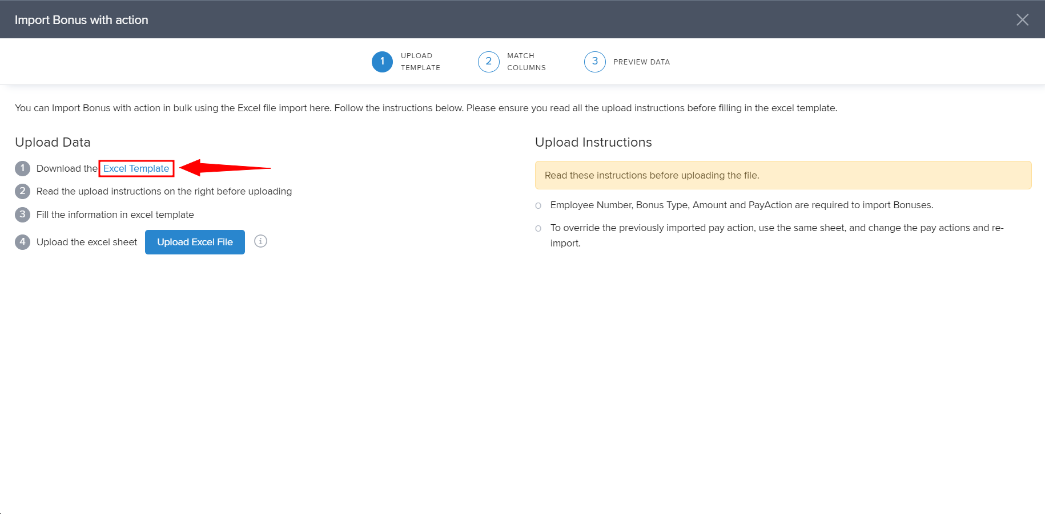Go to the Match Columns step label

coord(526,62)
